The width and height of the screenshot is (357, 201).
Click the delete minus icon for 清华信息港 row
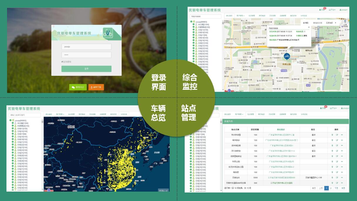point(342,145)
